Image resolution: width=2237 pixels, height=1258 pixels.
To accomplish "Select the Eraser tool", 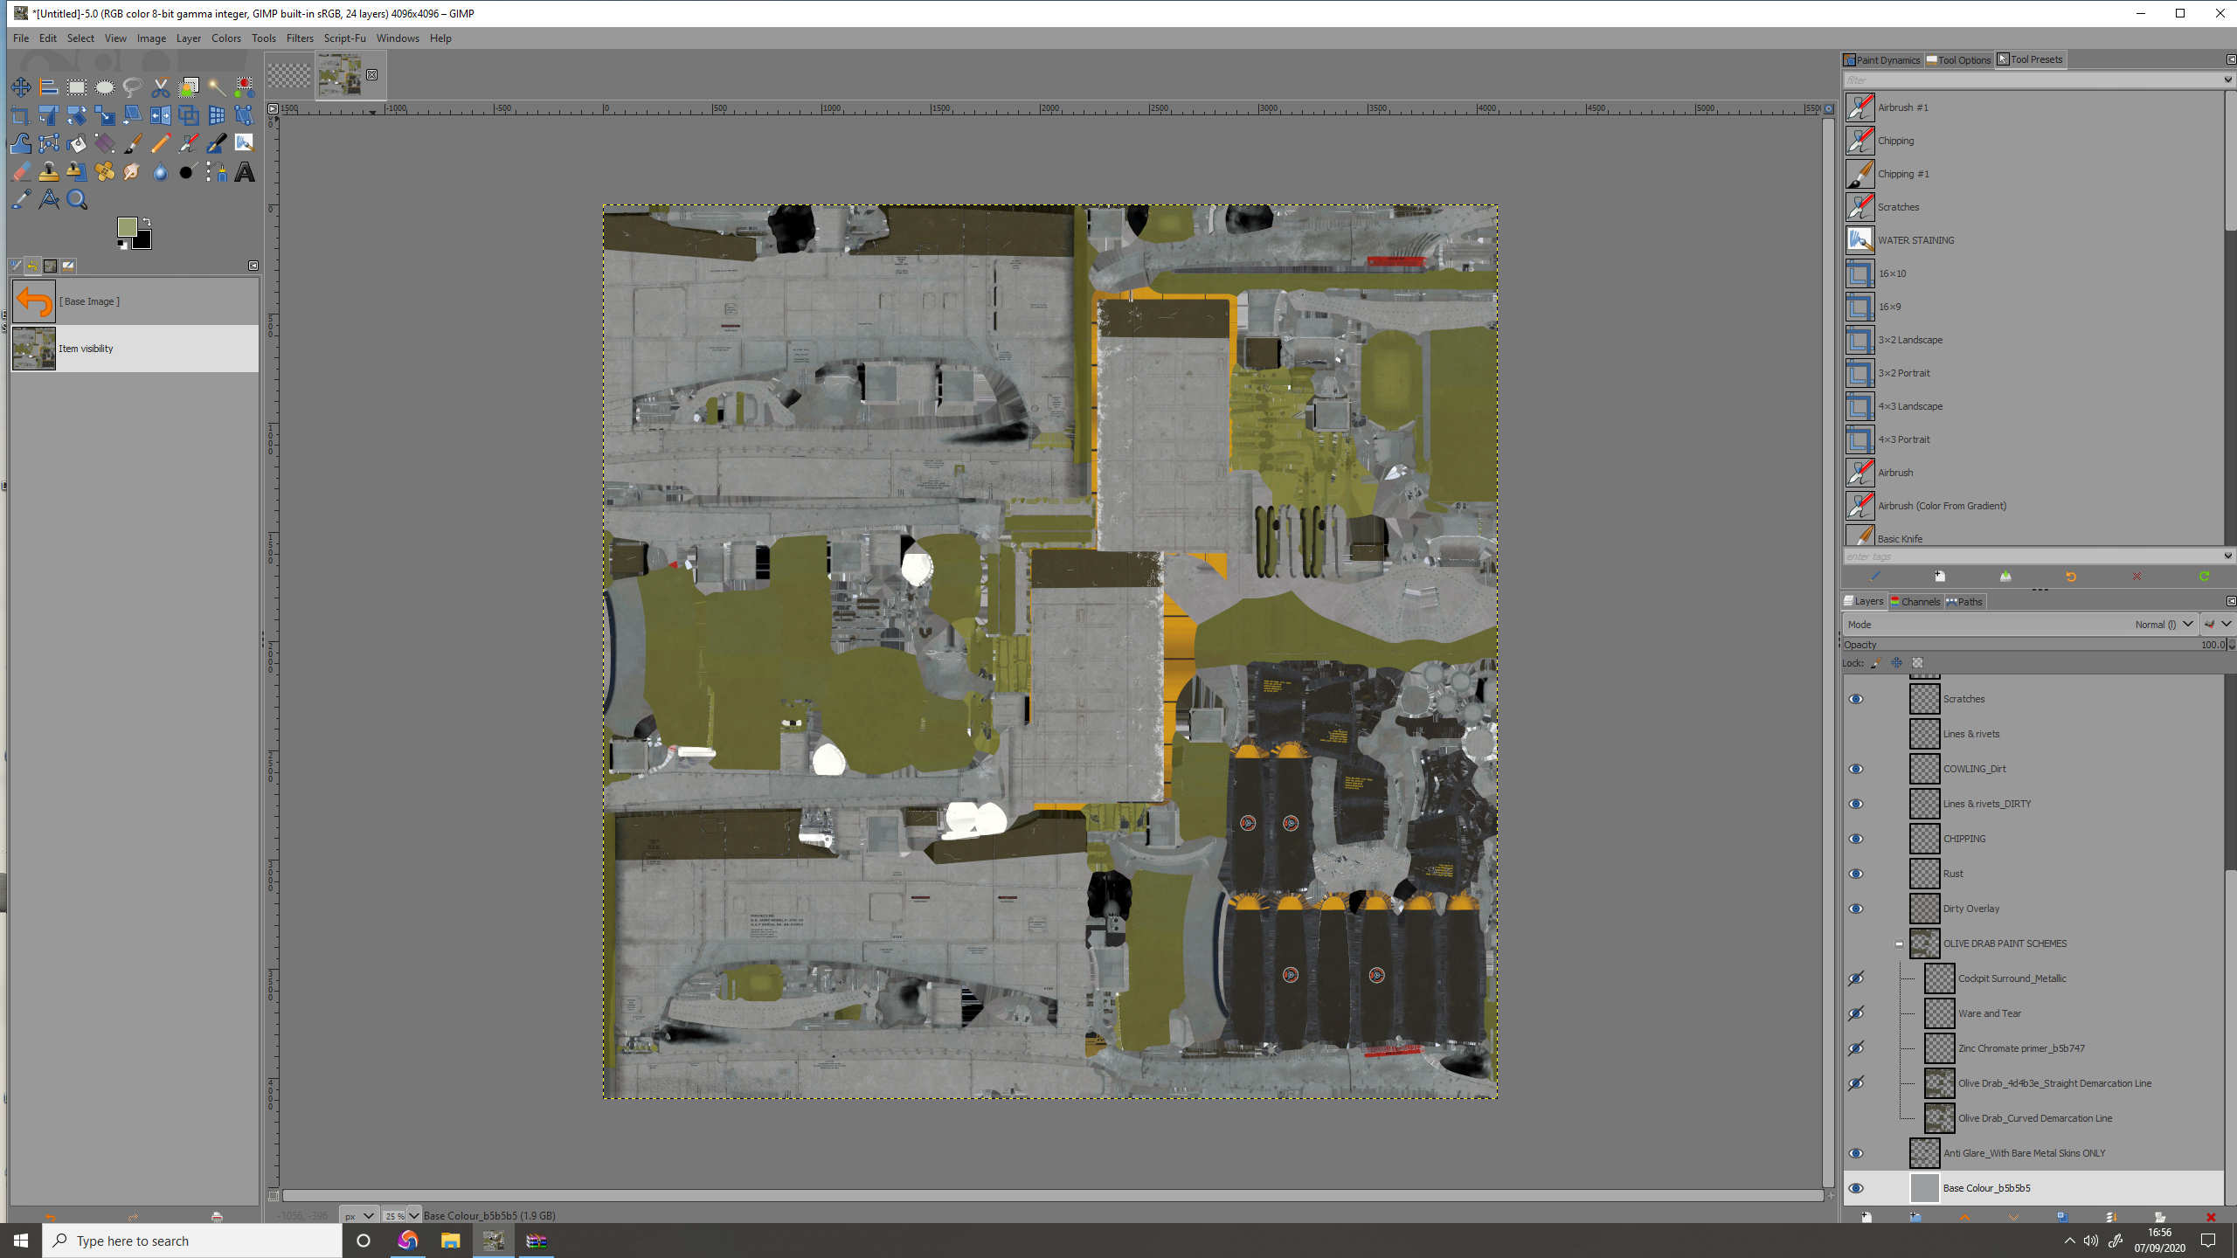I will pos(21,172).
